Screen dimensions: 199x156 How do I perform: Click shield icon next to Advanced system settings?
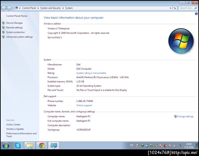(x=4, y=37)
